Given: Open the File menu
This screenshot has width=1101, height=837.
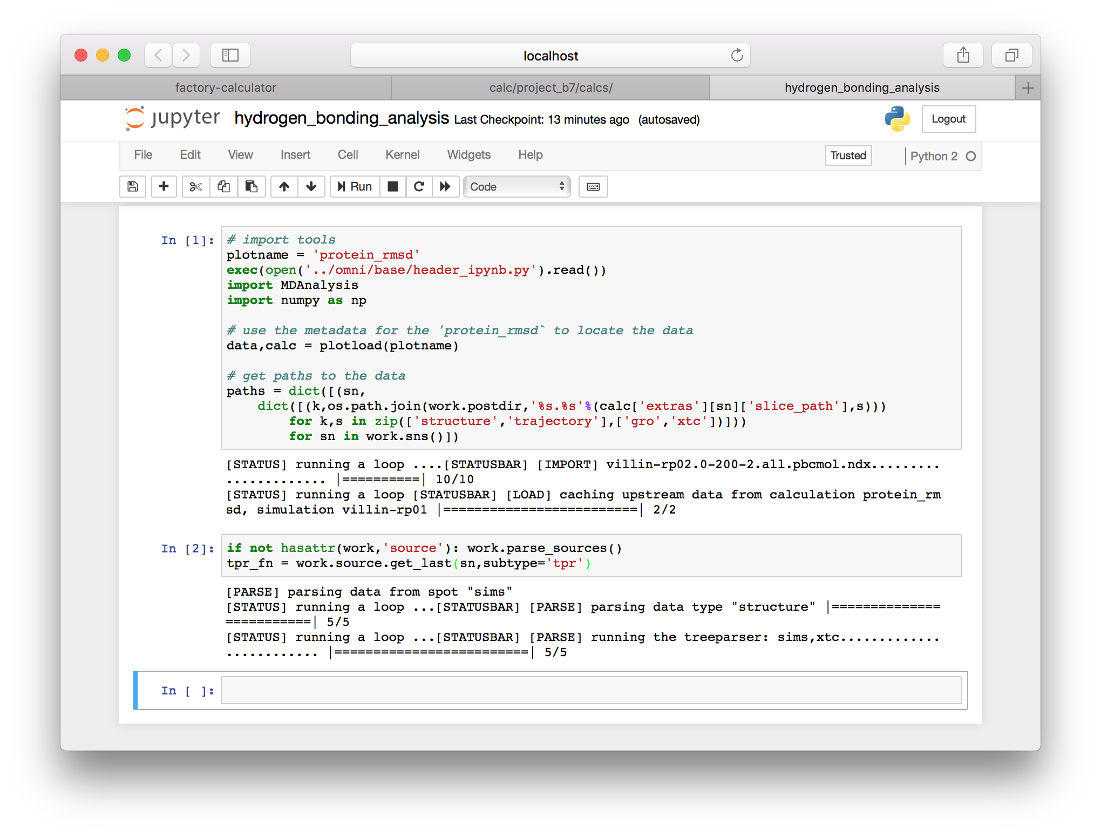Looking at the screenshot, I should click(143, 155).
